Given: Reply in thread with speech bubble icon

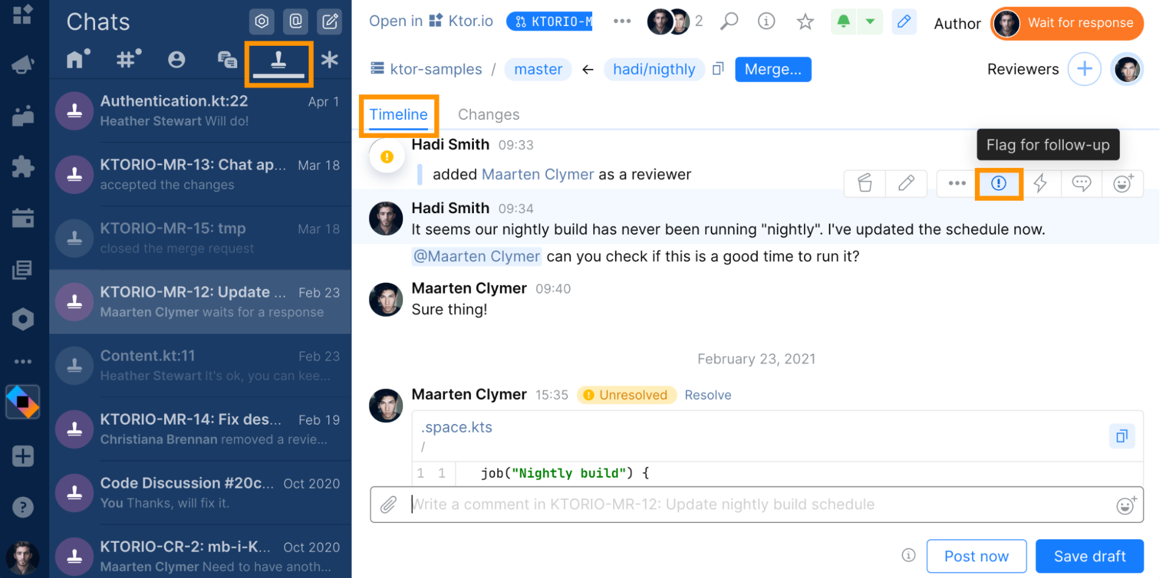Looking at the screenshot, I should coord(1082,184).
